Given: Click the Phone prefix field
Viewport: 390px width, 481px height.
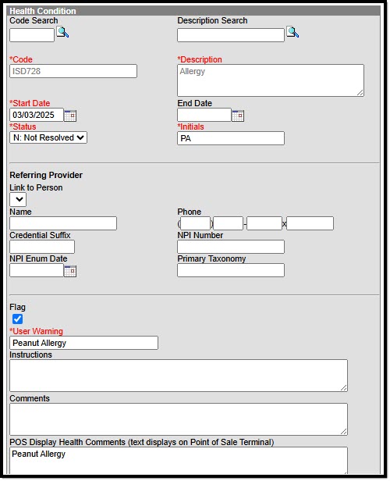Looking at the screenshot, I should 228,223.
